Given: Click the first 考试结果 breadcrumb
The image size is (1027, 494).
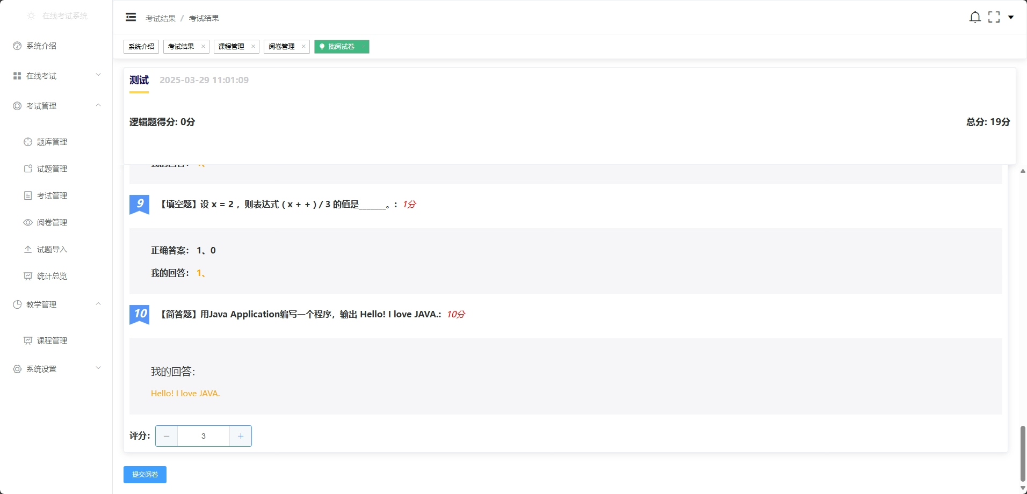Looking at the screenshot, I should [161, 18].
